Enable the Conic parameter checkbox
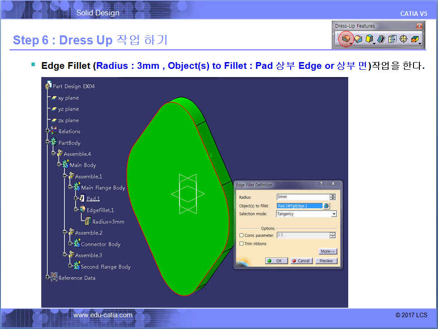 (x=241, y=235)
